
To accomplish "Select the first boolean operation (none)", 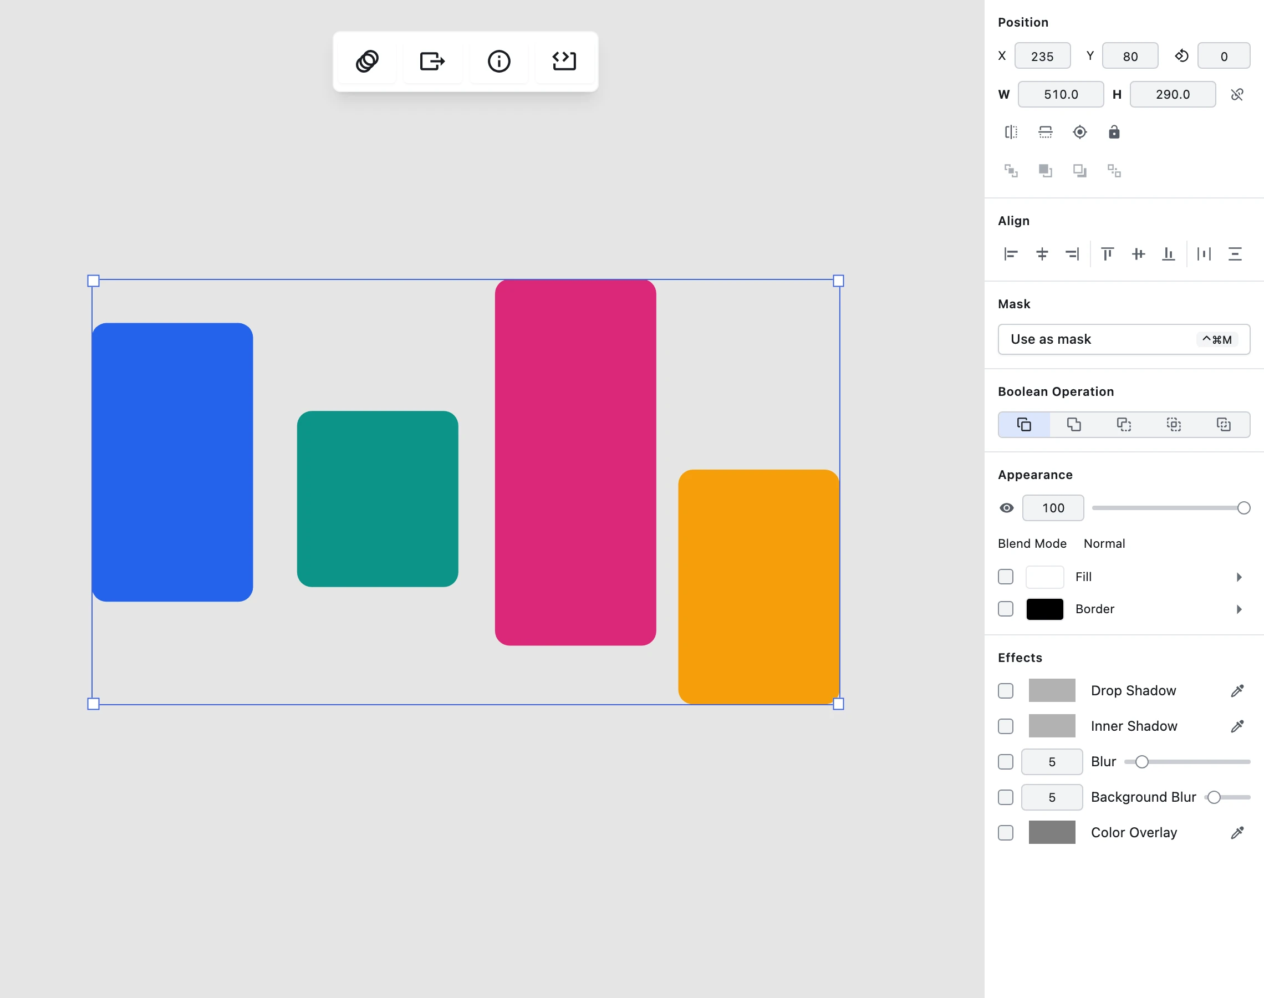I will click(1024, 425).
